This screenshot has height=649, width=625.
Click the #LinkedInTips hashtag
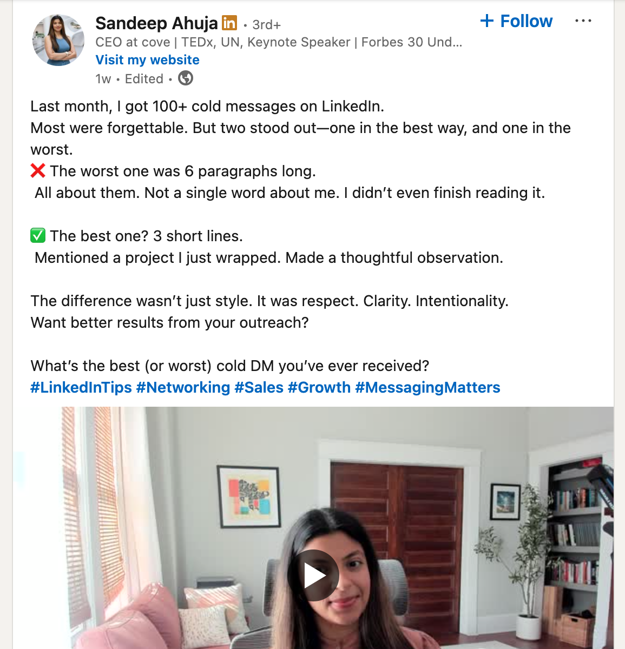[x=80, y=387]
